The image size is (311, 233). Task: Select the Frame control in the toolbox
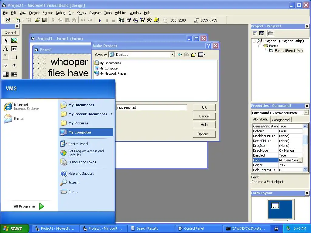pyautogui.click(x=6, y=57)
